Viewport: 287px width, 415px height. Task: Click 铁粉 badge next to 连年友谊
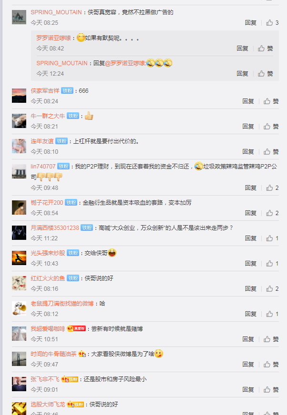61,141
